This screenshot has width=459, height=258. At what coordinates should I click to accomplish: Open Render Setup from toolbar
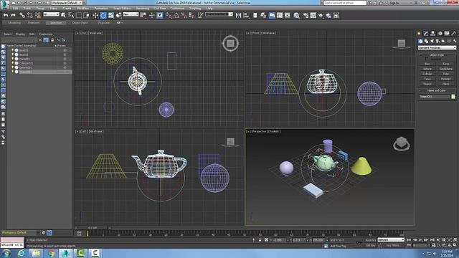tap(306, 15)
